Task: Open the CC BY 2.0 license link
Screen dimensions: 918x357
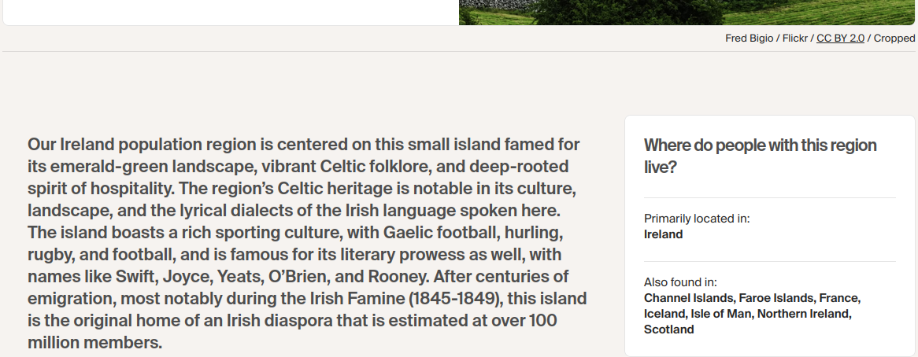Action: coord(840,39)
